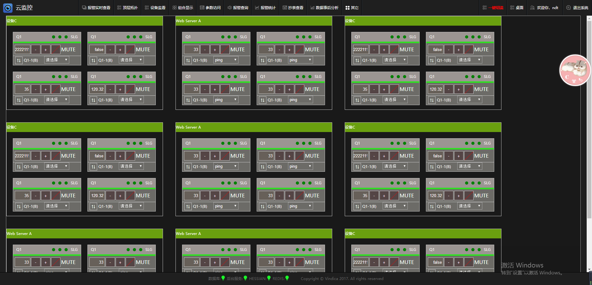The width and height of the screenshot is (592, 285).
Task: Click the REDIS green status bulb
Action: pyautogui.click(x=287, y=278)
